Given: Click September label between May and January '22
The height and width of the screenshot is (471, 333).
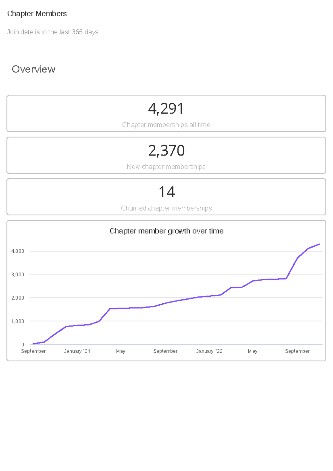Looking at the screenshot, I should 165,351.
